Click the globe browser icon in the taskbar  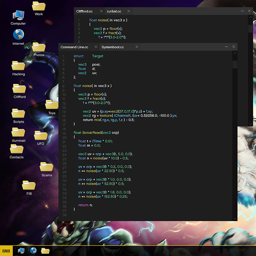33,250
